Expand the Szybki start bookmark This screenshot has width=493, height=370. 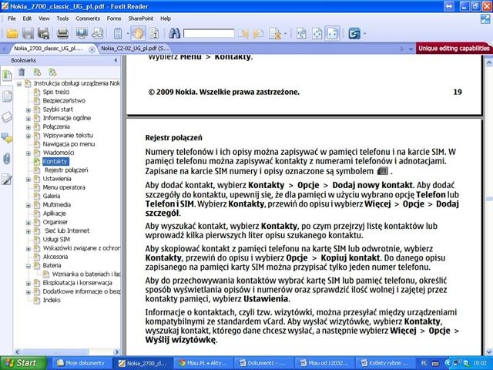(x=29, y=109)
